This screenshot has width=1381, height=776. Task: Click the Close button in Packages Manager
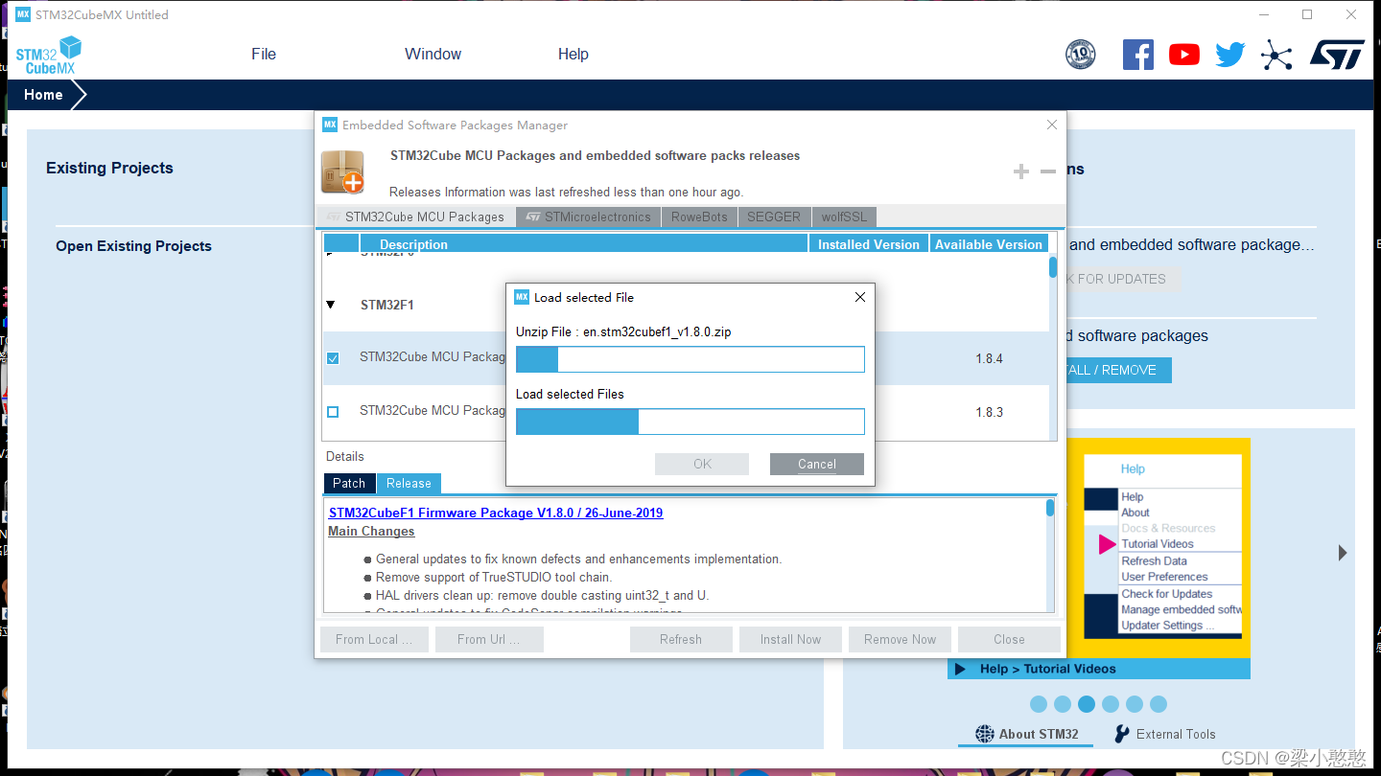(x=1009, y=639)
